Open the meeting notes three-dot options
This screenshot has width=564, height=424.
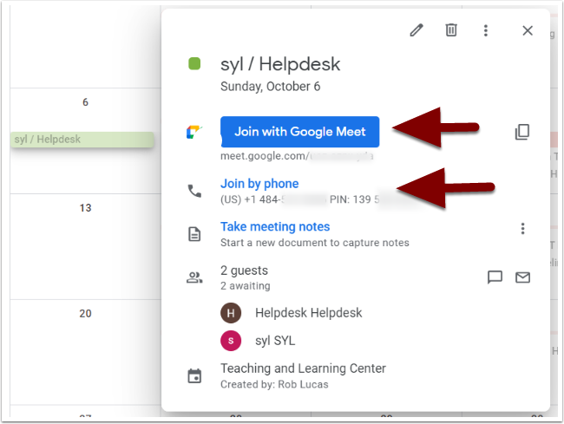tap(522, 229)
